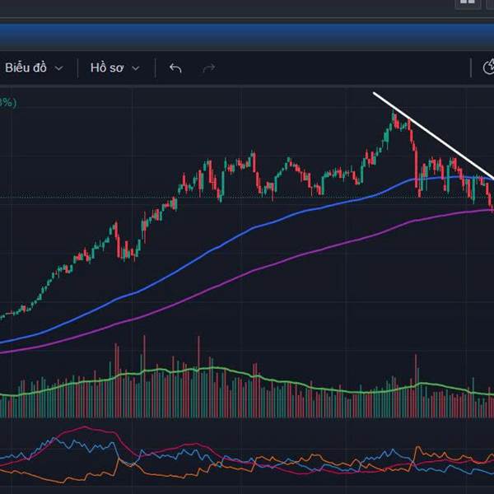Open the Biểu đồ dropdown menu

(26, 68)
